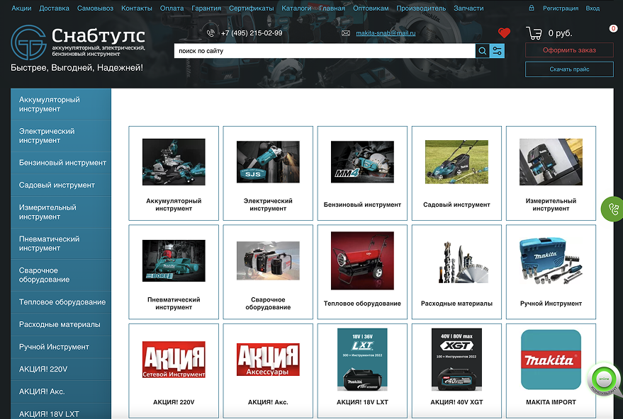Click the green callback phone widget
This screenshot has width=623, height=419.
612,209
